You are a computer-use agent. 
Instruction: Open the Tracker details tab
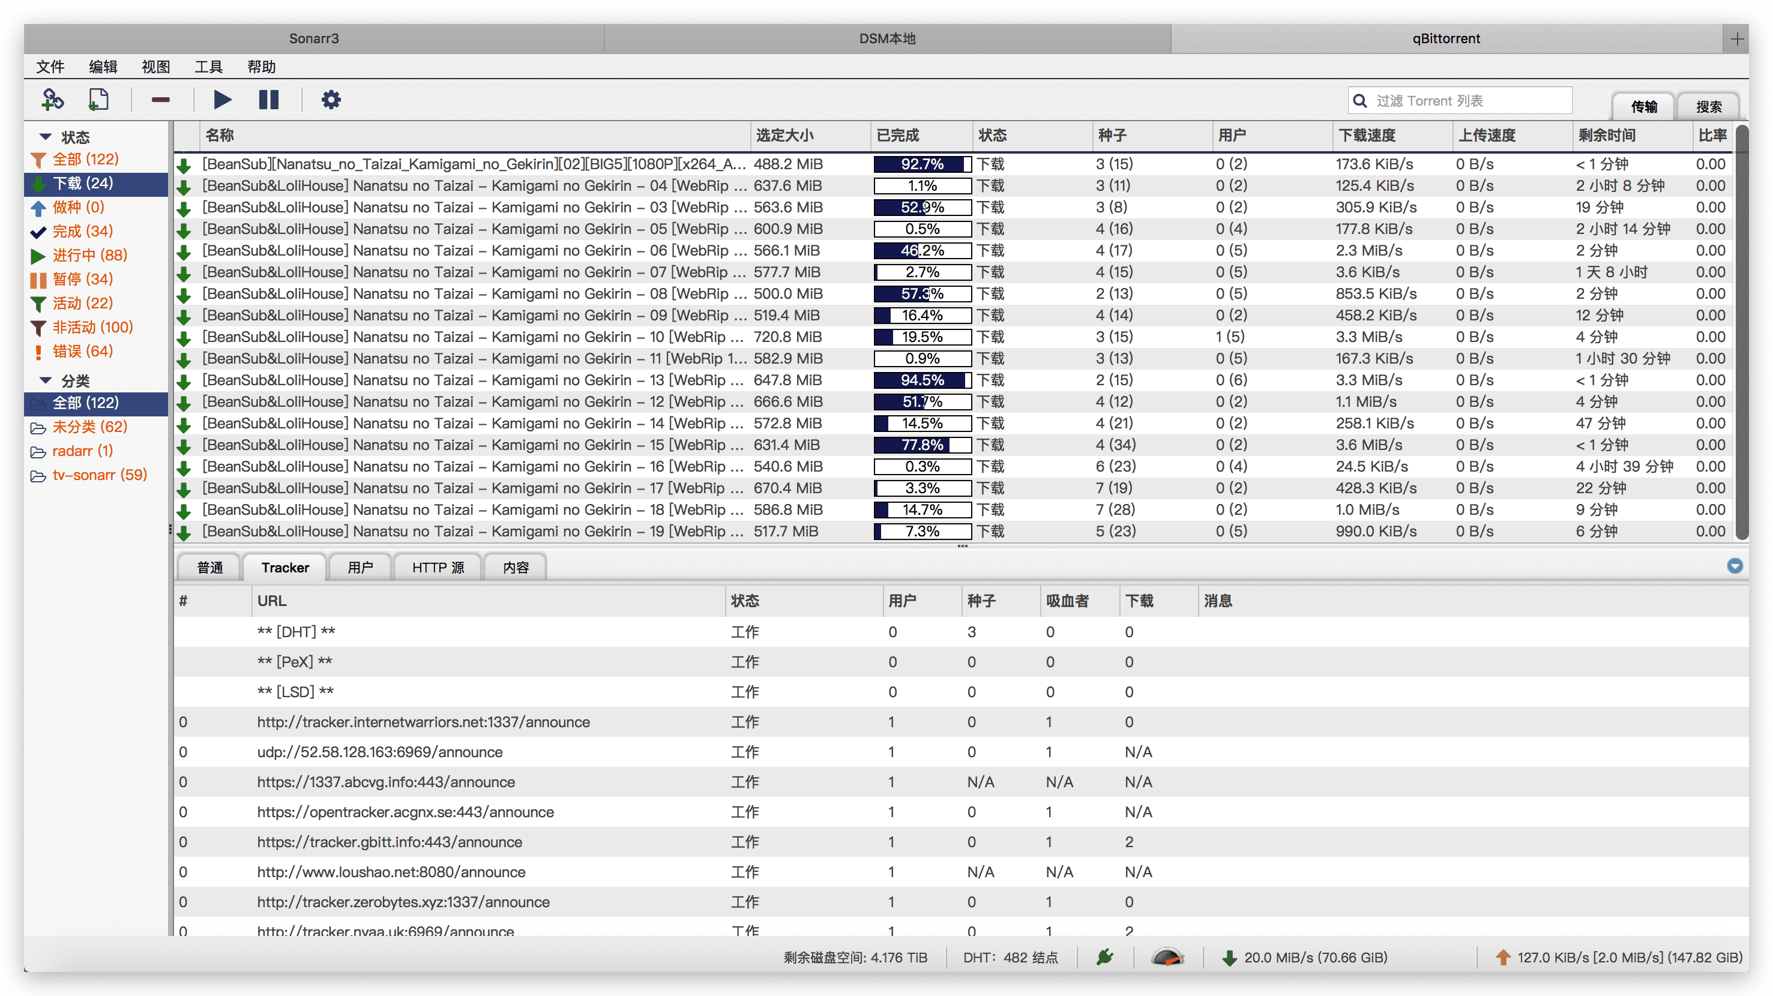(x=285, y=568)
